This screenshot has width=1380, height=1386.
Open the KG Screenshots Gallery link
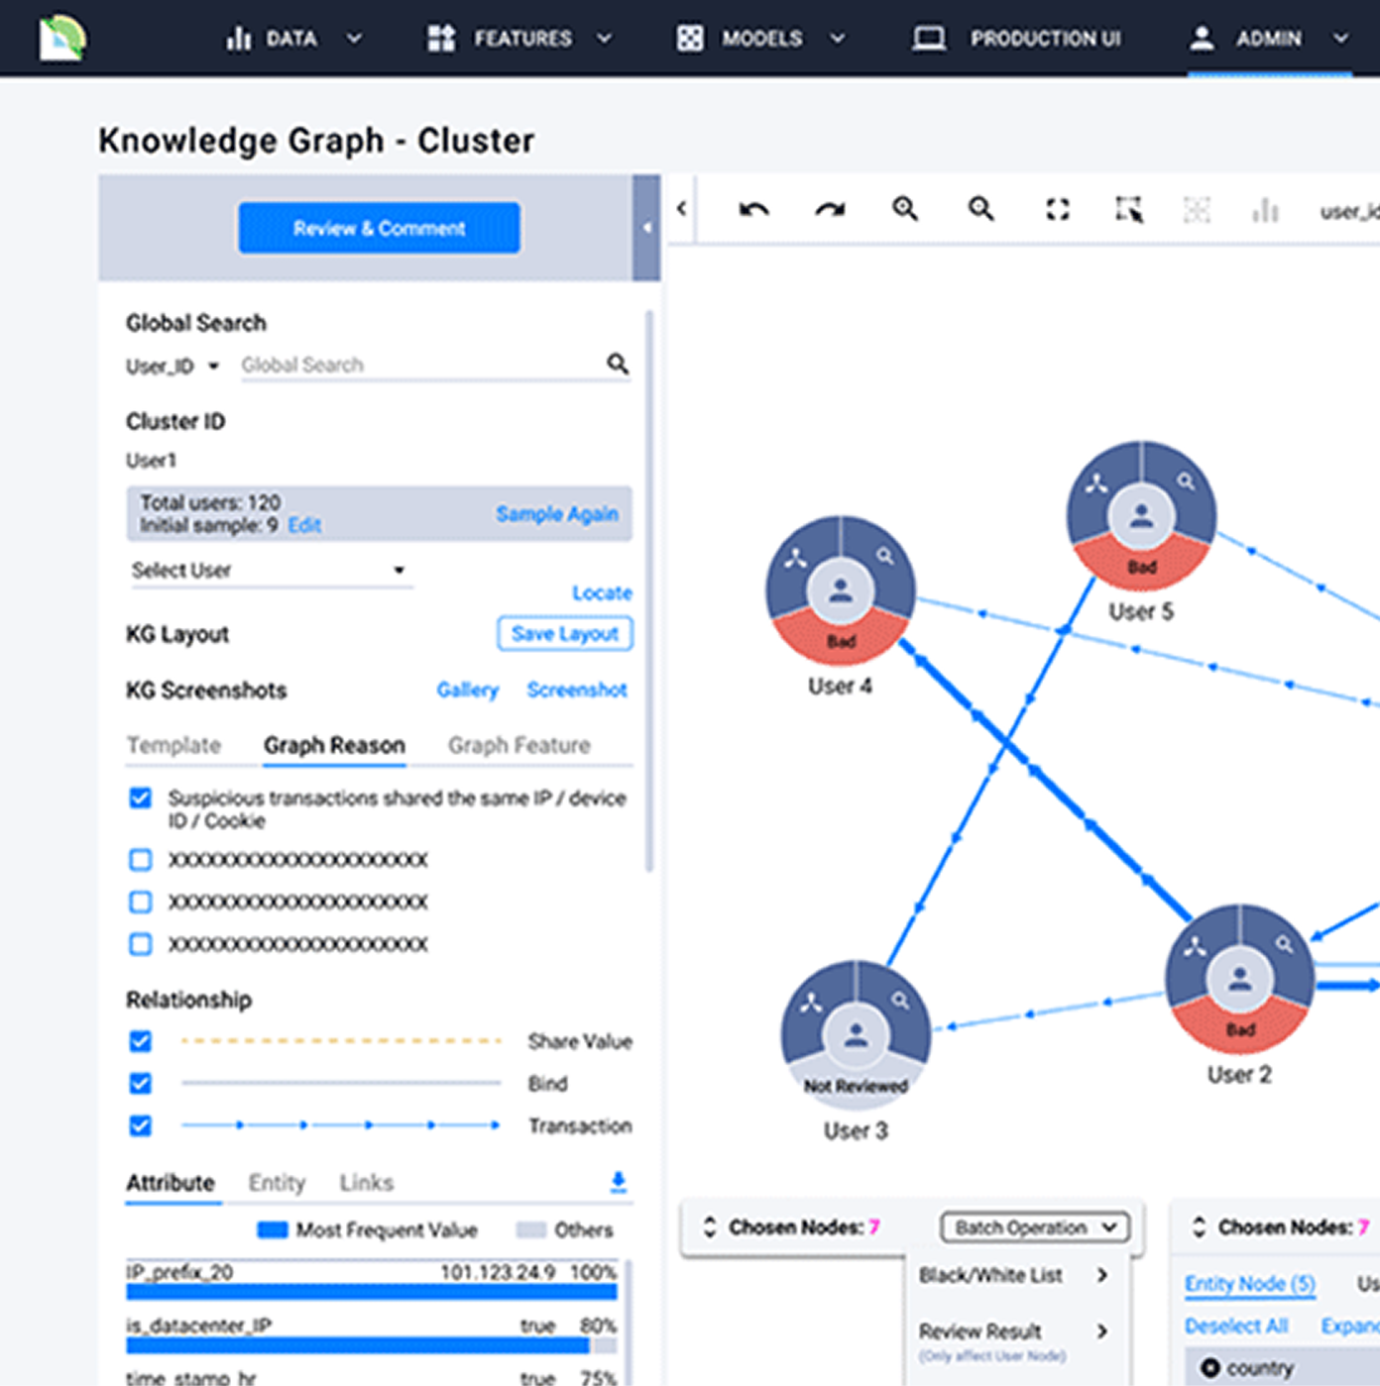(x=468, y=691)
